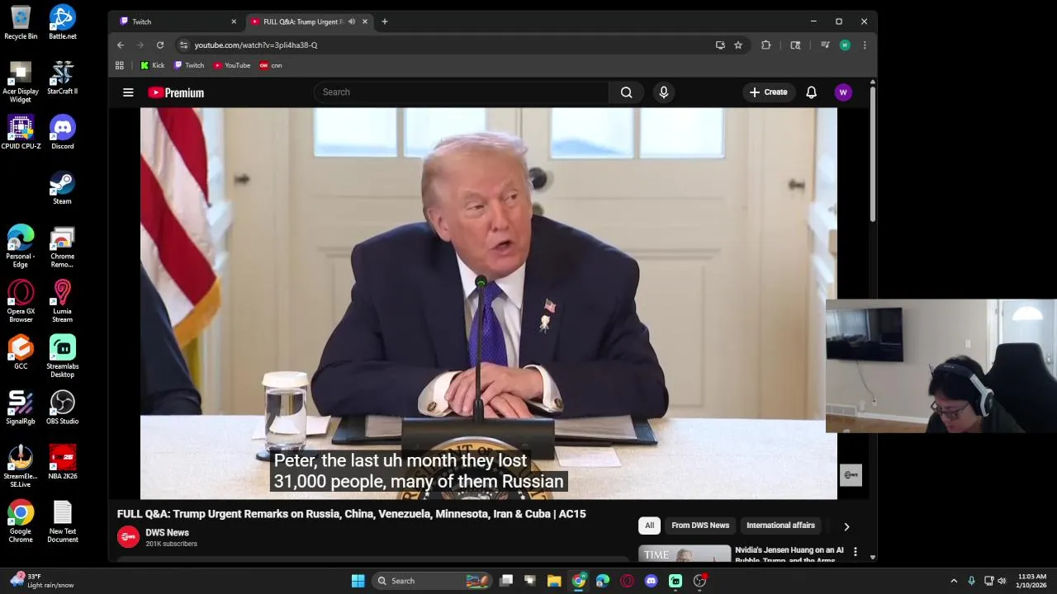The image size is (1057, 594).
Task: Open the YouTube bookmark
Action: coord(232,65)
